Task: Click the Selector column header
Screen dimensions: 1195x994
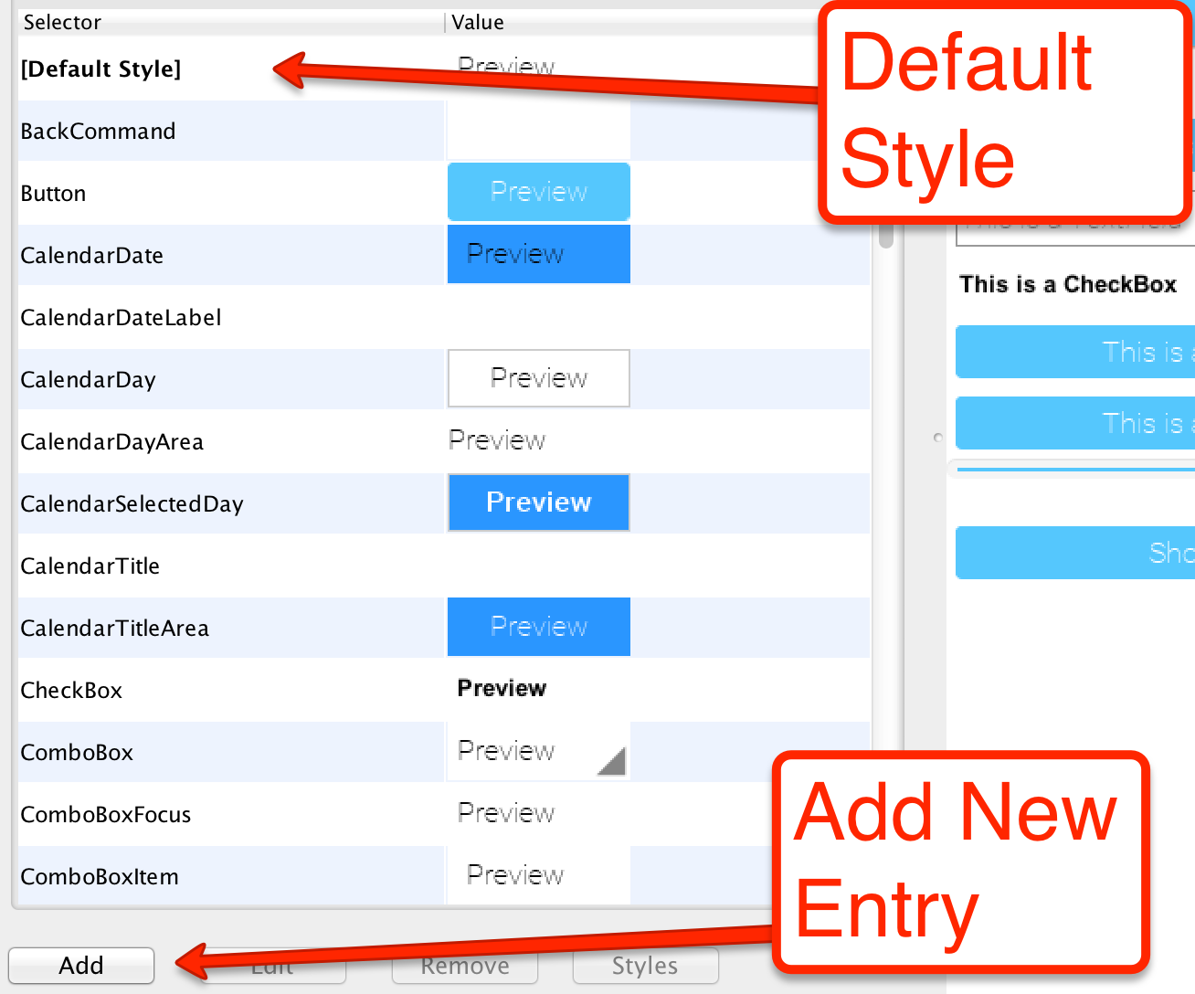Action: 62,22
